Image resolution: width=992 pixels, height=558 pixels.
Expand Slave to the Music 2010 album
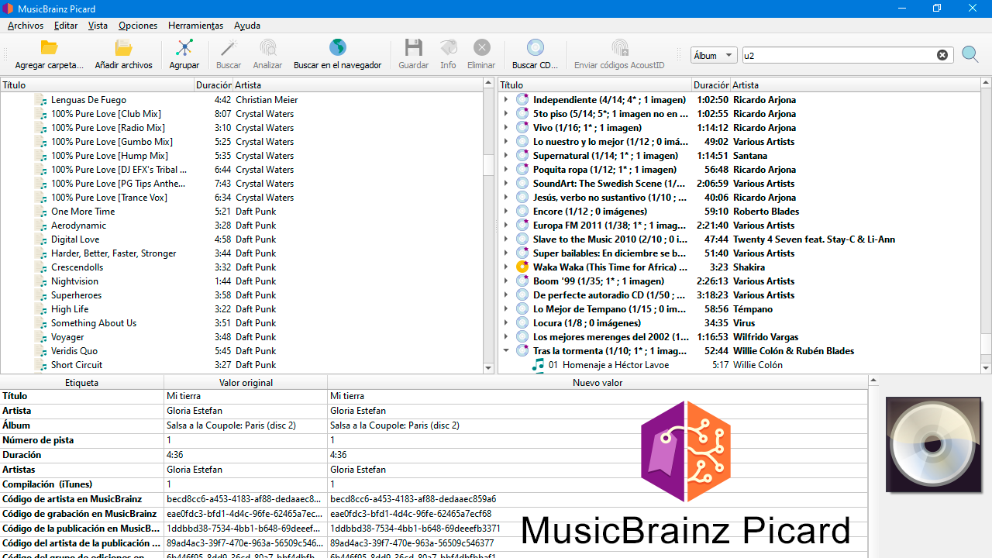tap(506, 239)
